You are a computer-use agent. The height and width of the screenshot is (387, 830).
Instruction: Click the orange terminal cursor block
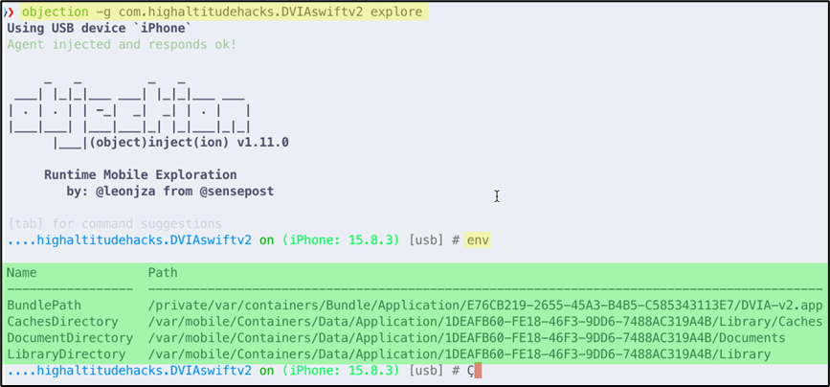478,371
